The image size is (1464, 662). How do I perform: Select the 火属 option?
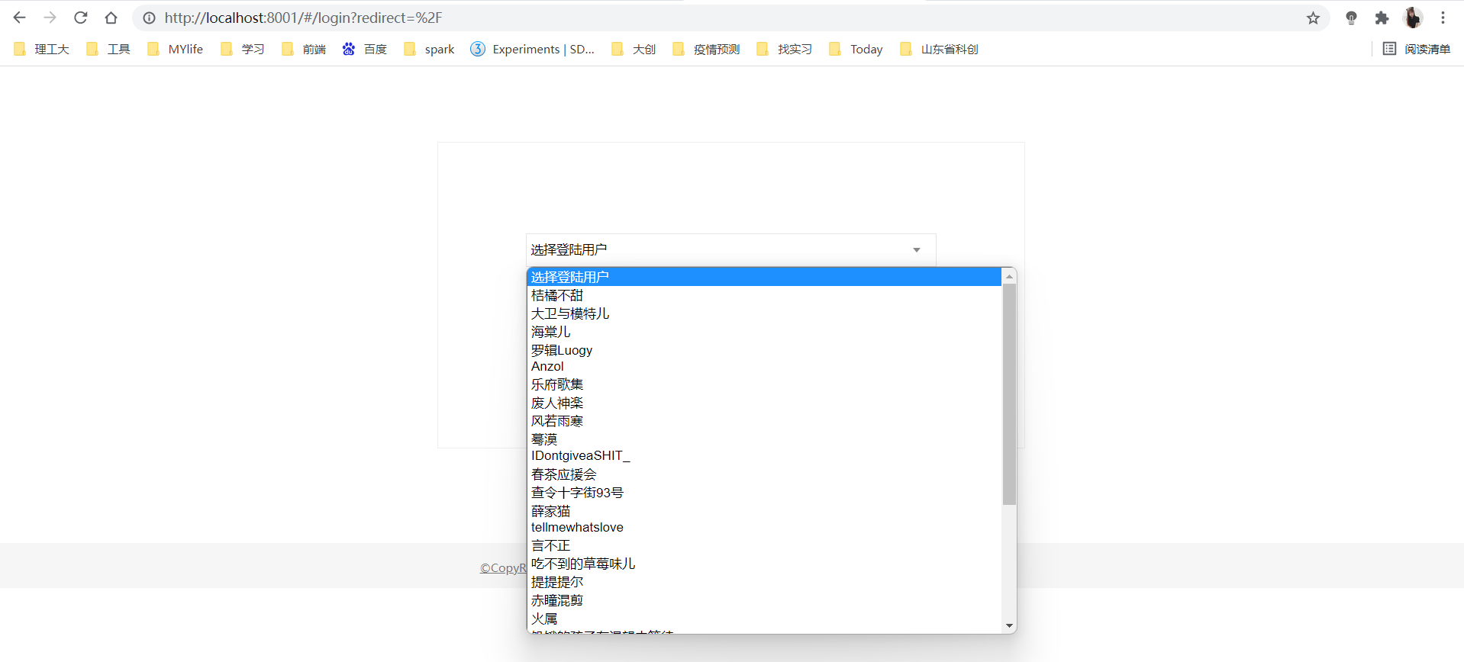point(764,619)
